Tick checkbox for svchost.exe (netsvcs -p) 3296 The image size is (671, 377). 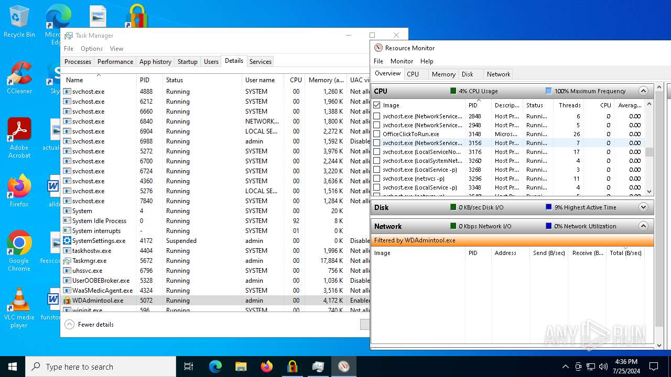[x=377, y=179]
